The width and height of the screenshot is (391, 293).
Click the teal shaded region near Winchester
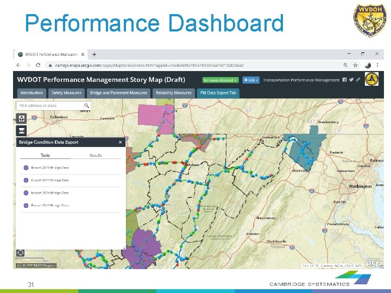305,147
